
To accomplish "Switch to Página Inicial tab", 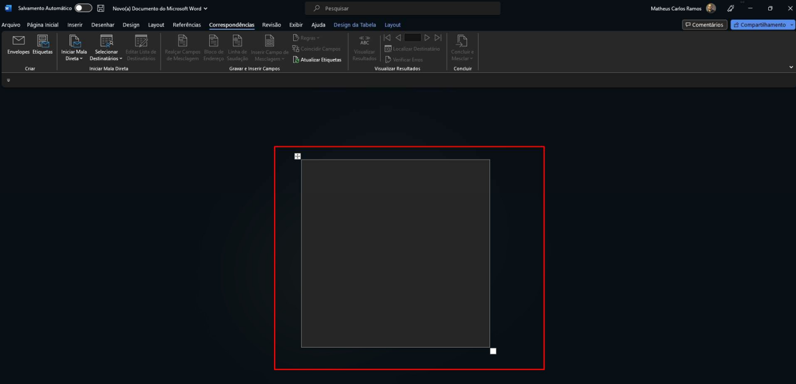I will (43, 25).
